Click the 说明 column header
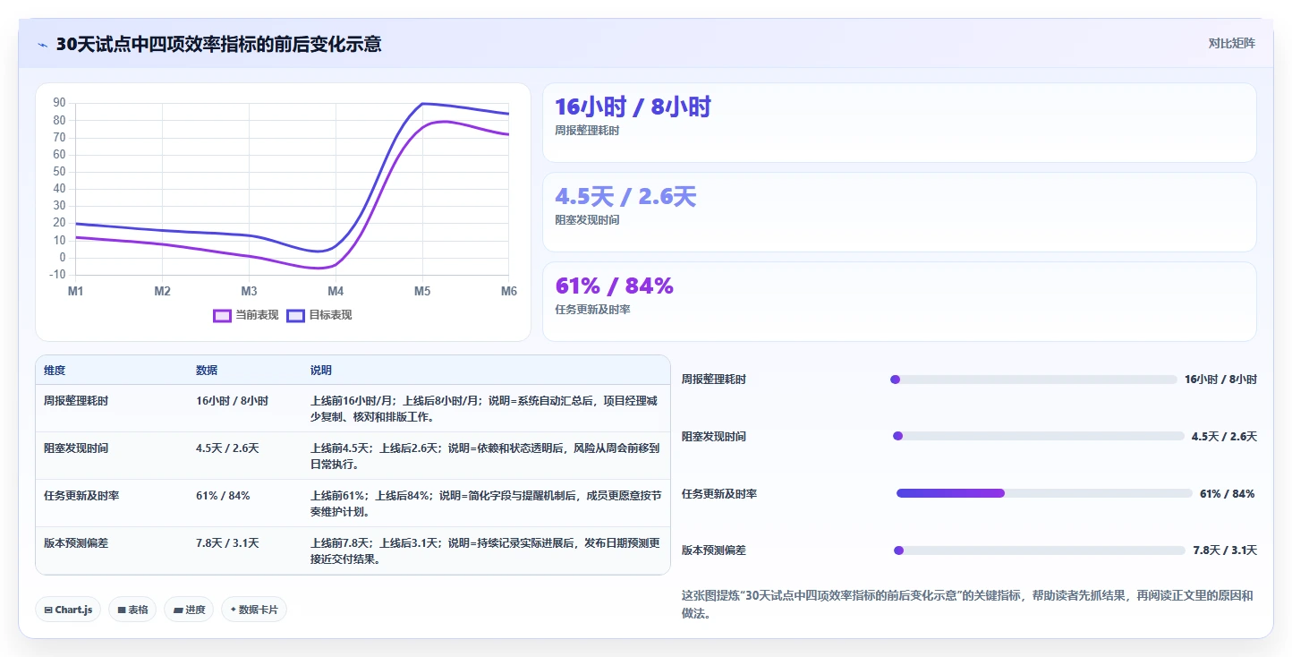The height and width of the screenshot is (657, 1292). (x=321, y=371)
